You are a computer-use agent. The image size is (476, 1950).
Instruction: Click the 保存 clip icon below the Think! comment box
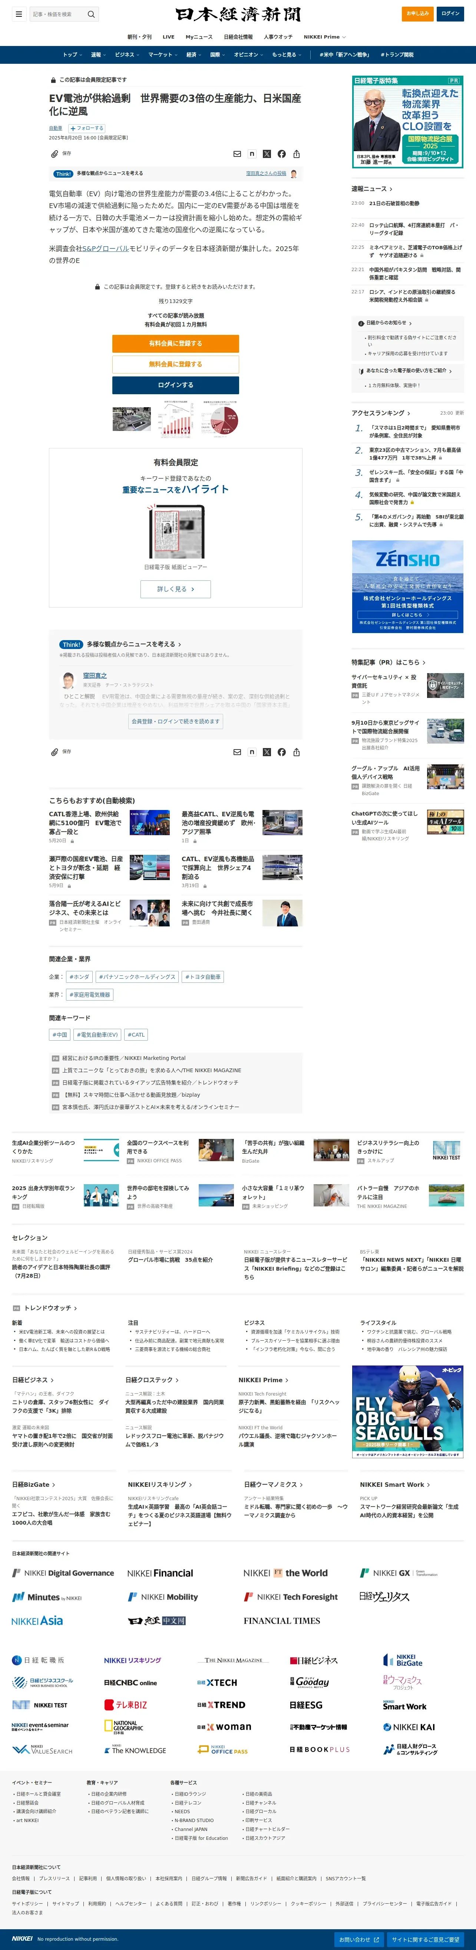pyautogui.click(x=54, y=752)
